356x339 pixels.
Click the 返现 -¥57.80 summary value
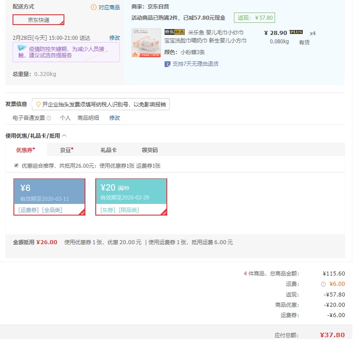[334, 294]
